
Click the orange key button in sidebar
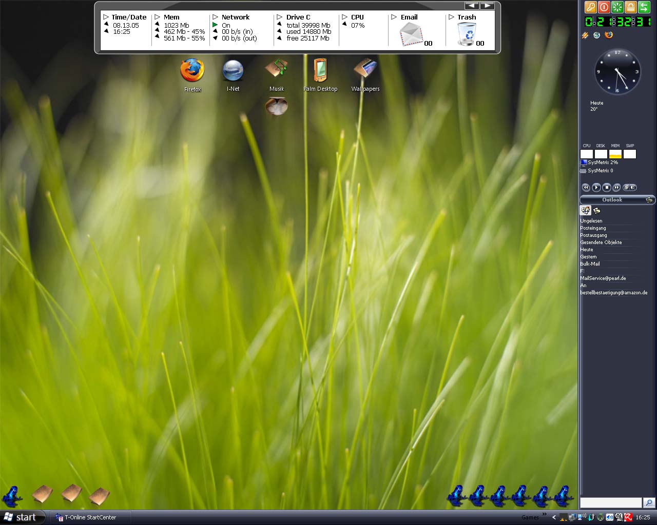[x=590, y=7]
